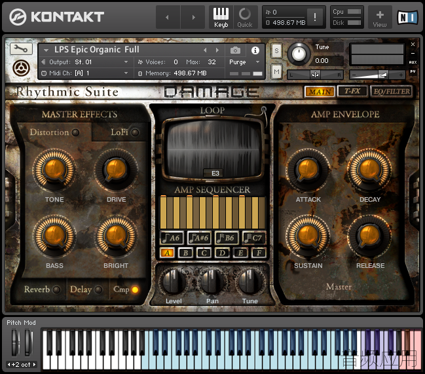Open the Quick-load browser
The width and height of the screenshot is (425, 374).
[245, 17]
